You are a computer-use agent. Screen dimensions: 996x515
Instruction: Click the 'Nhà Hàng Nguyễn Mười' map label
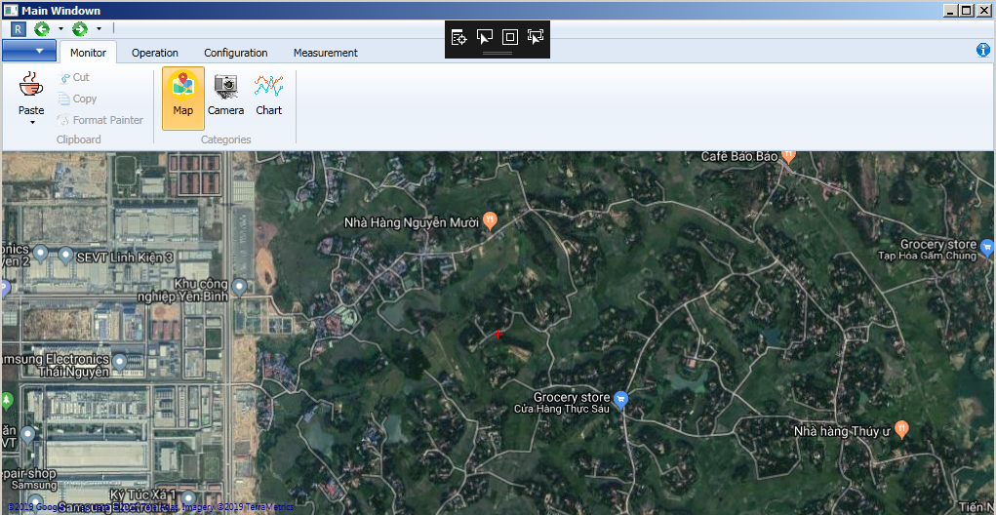click(x=412, y=223)
